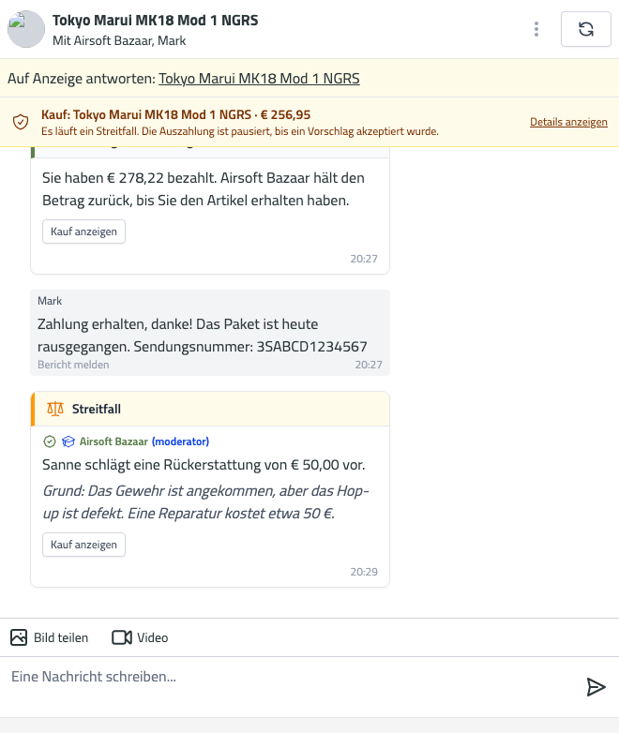Click Kauf anzeigen under payment message
This screenshot has width=619, height=733.
83,232
